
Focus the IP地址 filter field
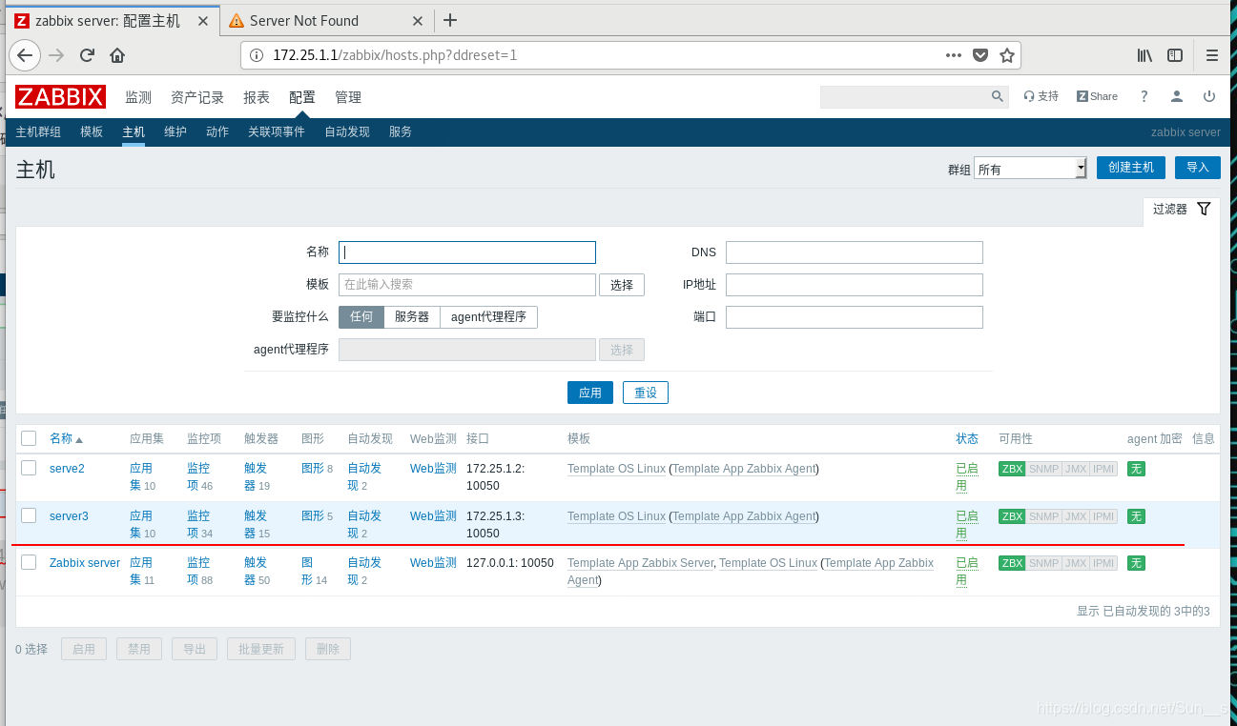pos(855,285)
